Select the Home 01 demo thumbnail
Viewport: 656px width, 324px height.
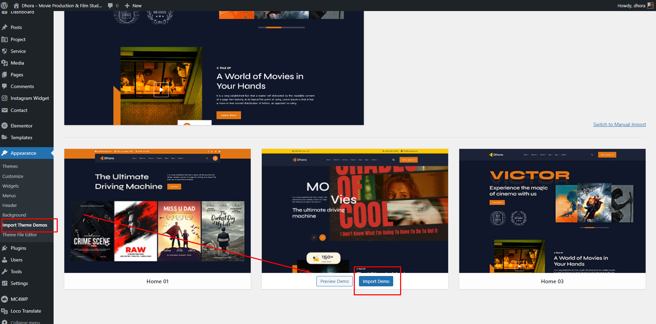pyautogui.click(x=157, y=211)
